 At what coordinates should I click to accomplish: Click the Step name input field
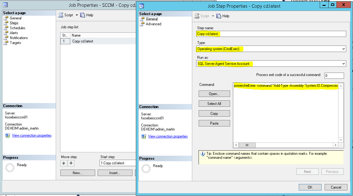point(271,34)
